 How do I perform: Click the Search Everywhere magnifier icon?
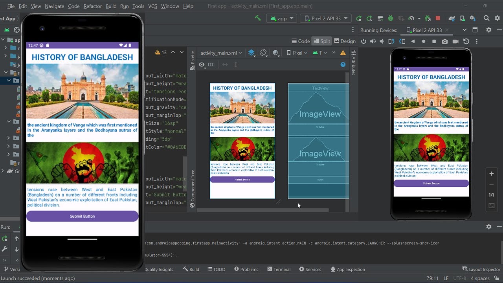pos(486,18)
